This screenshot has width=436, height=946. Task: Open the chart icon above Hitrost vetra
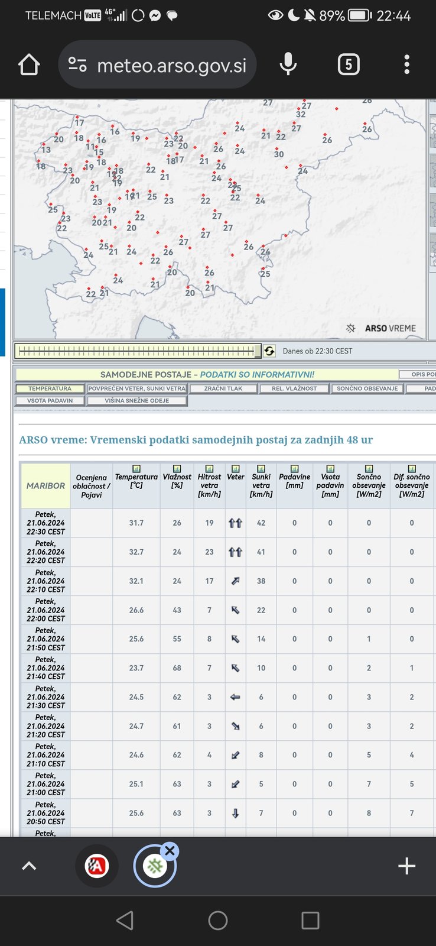209,468
